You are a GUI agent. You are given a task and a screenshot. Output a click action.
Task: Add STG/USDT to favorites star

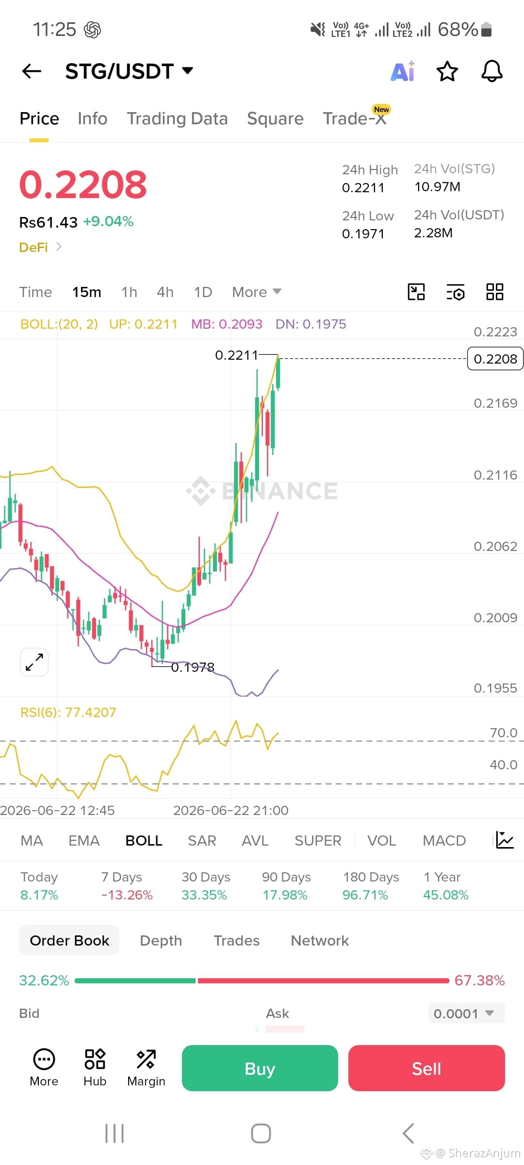[447, 71]
